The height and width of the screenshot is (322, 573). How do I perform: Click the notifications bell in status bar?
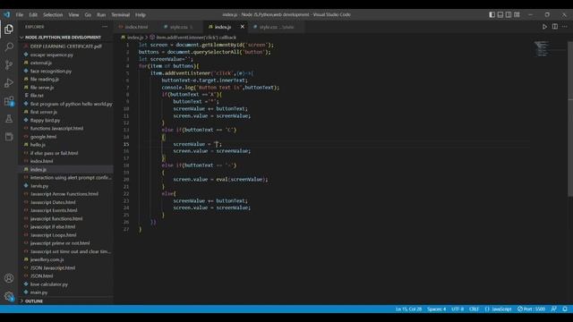(565, 309)
